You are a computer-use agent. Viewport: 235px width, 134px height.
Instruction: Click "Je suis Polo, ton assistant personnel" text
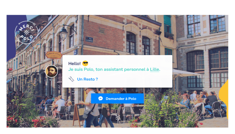tap(107, 70)
